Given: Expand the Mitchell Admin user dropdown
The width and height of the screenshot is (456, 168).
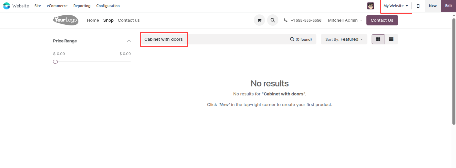Looking at the screenshot, I should click(345, 20).
